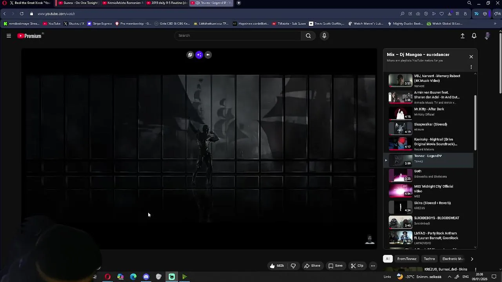Select the 'From Tevvez' filter chip

(x=407, y=259)
